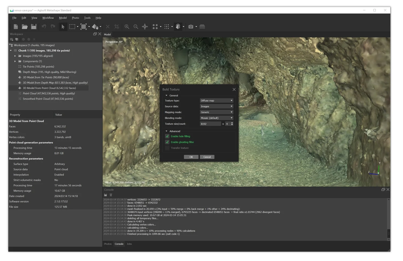The width and height of the screenshot is (403, 261).
Task: Open the Texture type dropdown
Action: 216,100
